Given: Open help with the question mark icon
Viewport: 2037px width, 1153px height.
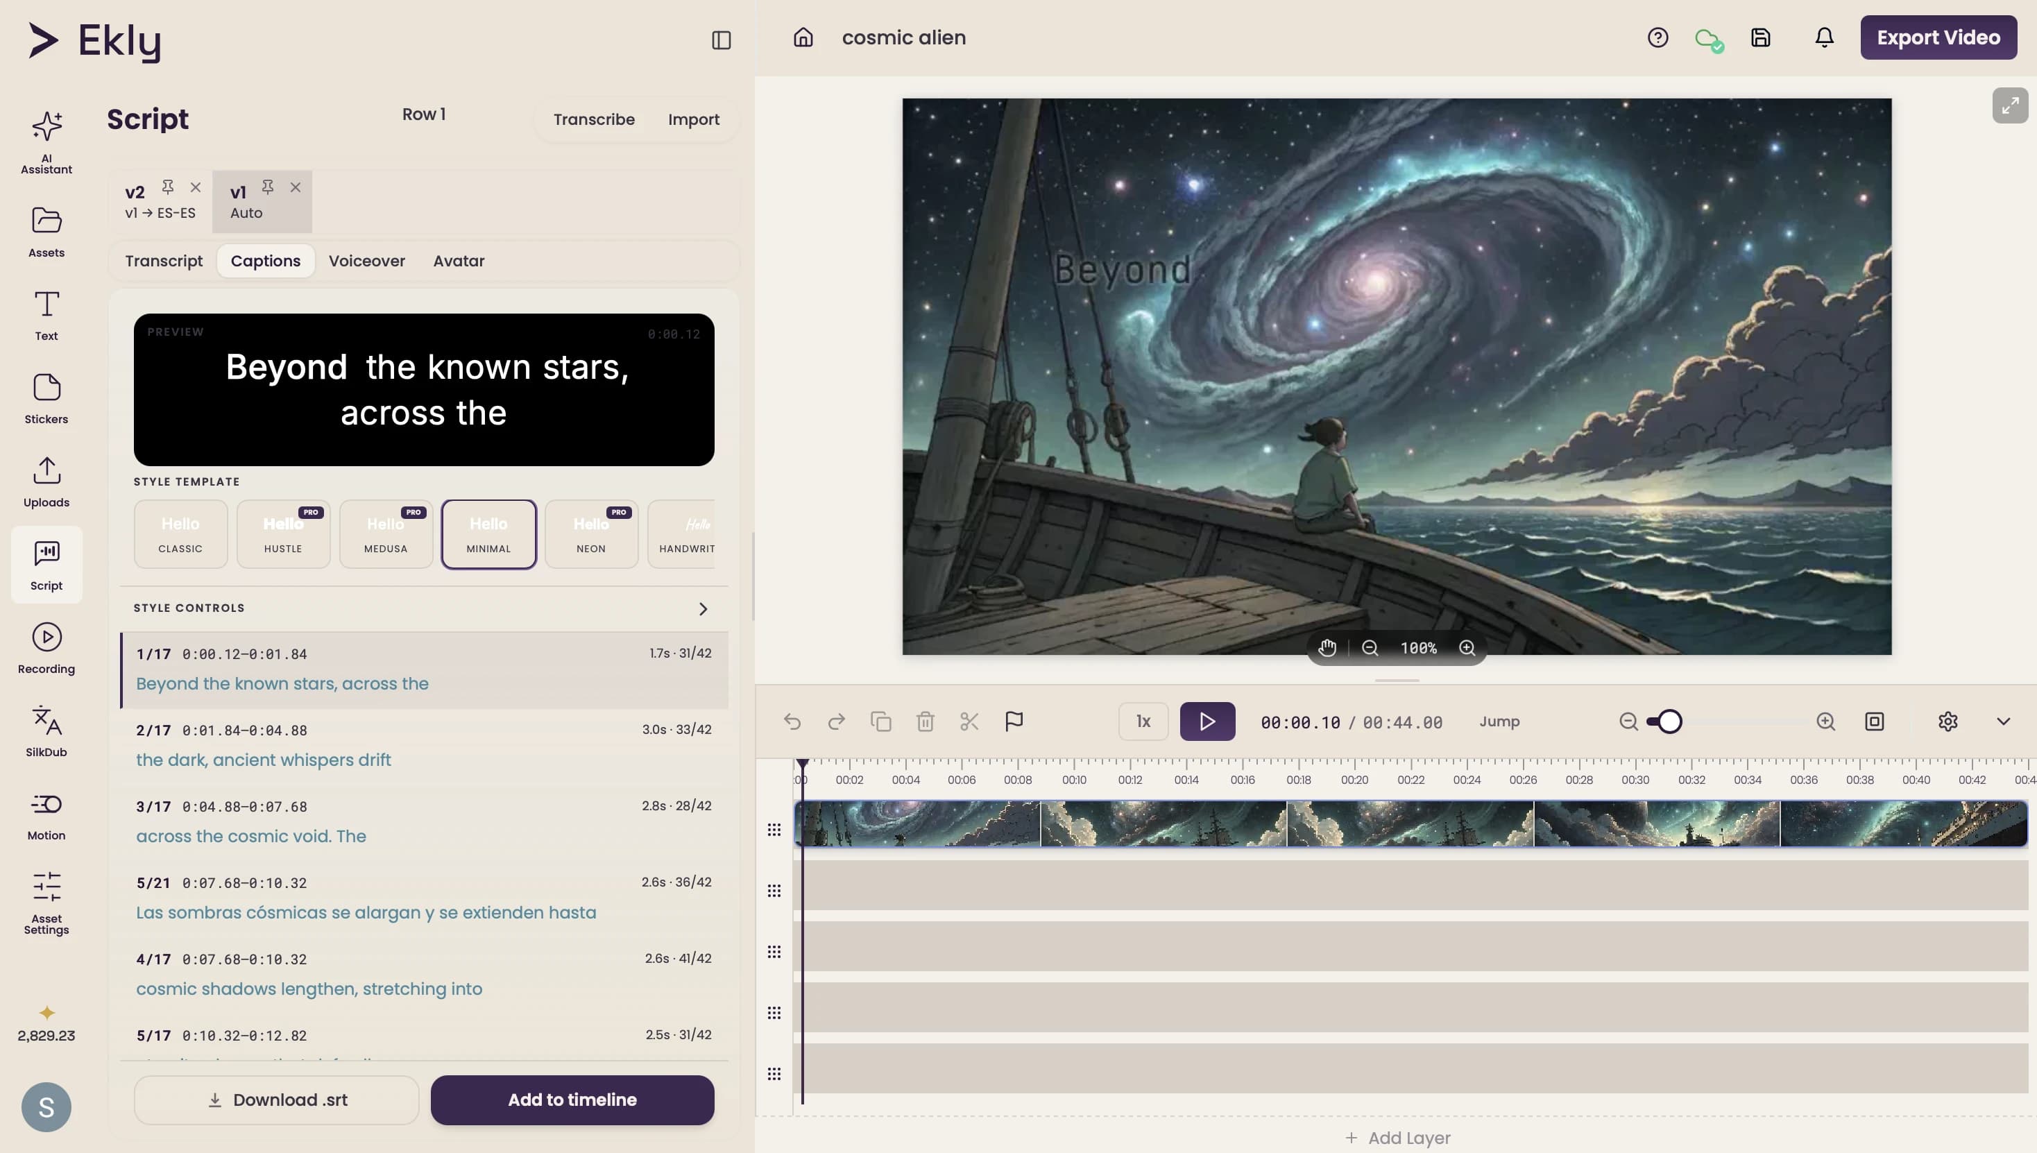Looking at the screenshot, I should [x=1657, y=37].
